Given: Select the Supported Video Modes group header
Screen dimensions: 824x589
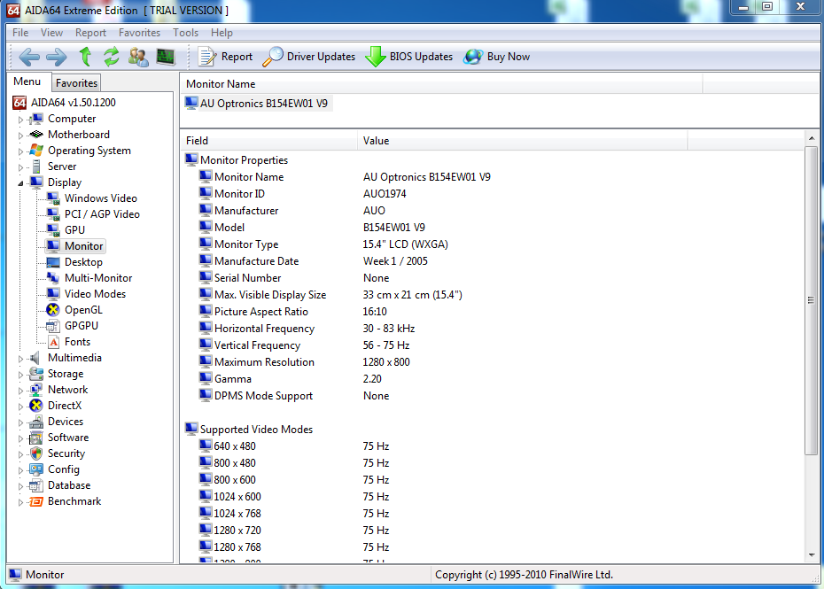Looking at the screenshot, I should (249, 430).
